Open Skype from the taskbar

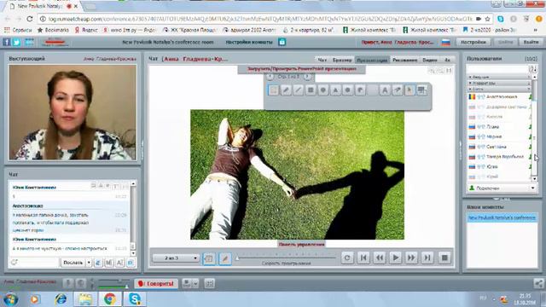pyautogui.click(x=135, y=298)
